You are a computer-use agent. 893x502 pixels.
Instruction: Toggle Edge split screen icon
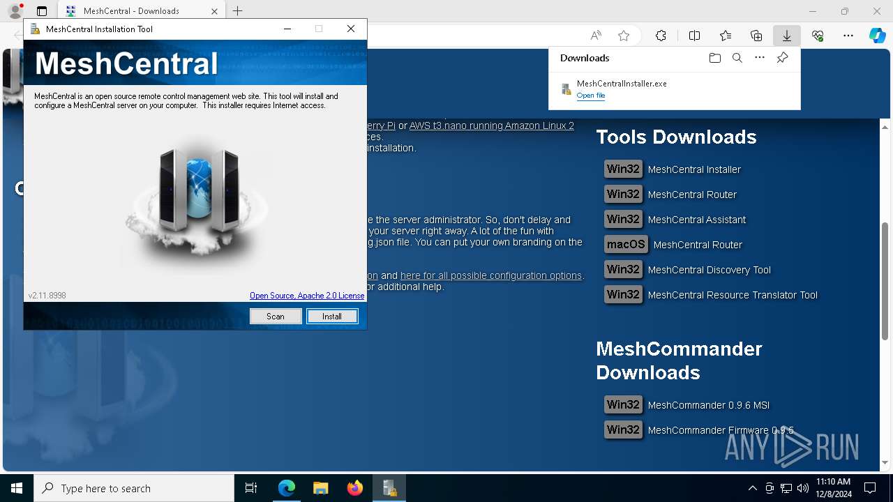point(694,36)
